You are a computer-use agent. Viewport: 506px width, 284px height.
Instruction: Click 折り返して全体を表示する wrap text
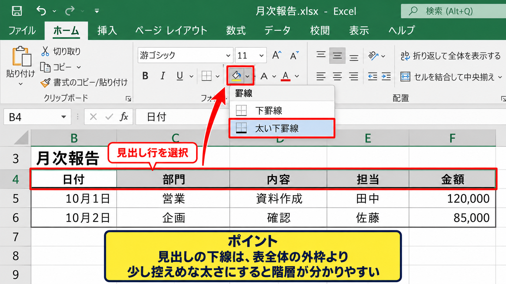[451, 56]
